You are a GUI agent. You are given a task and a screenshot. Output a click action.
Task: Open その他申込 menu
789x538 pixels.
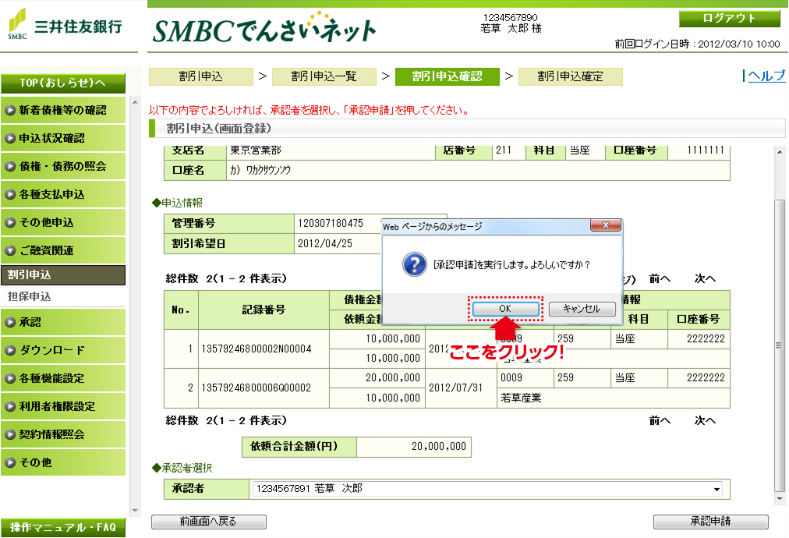pyautogui.click(x=63, y=222)
